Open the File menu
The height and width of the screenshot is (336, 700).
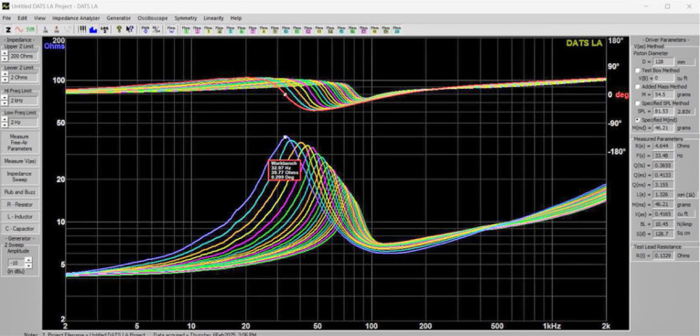[x=6, y=18]
